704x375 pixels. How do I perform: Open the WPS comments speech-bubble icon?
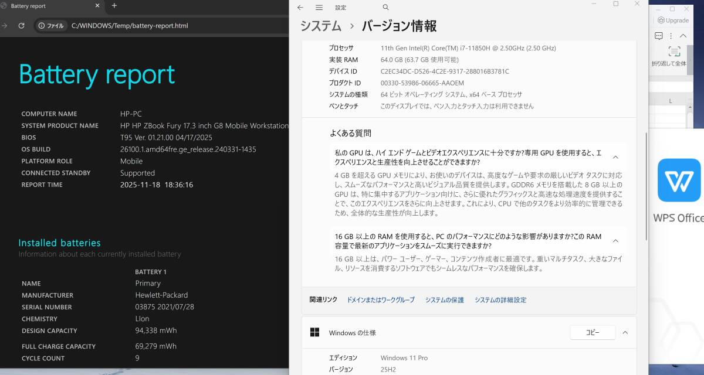pos(659,36)
